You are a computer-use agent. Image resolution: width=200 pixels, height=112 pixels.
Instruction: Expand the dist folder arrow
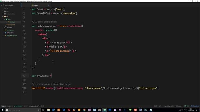(3, 11)
